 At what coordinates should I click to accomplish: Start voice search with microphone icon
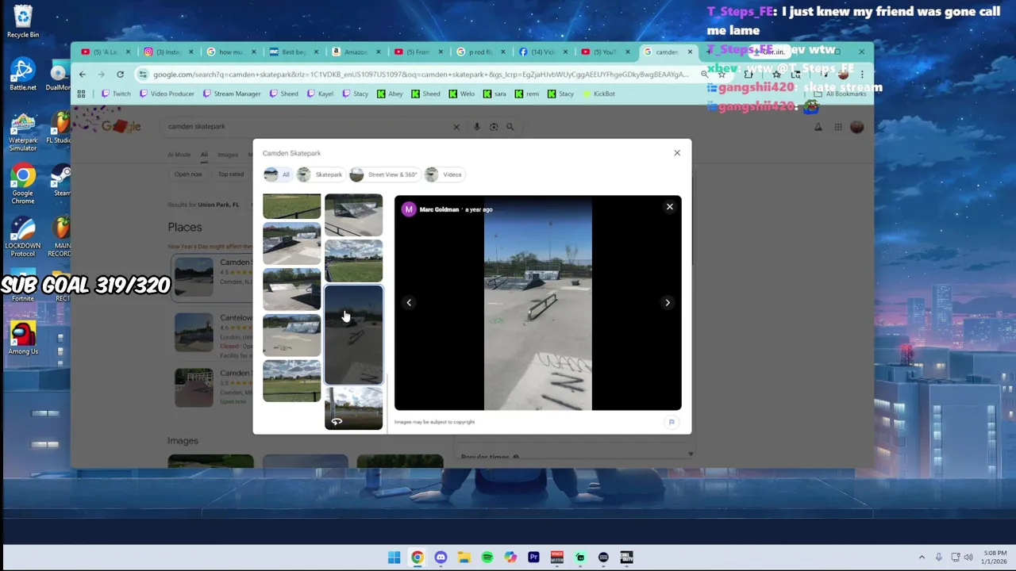(x=476, y=127)
